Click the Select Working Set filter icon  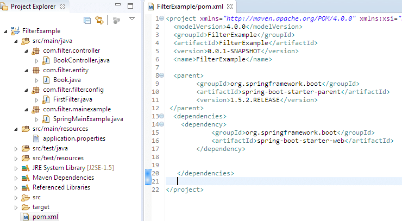click(116, 20)
